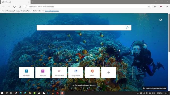170x95 pixels.
Task: Open the AAN Creation quick link tile
Action: (x=59, y=73)
